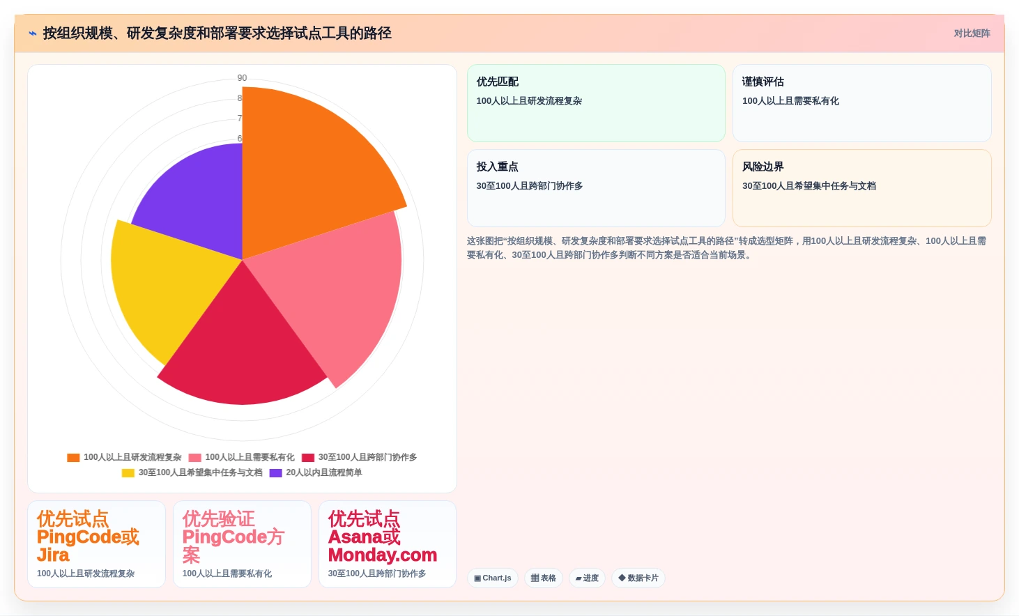Screen dimensions: 1019x616
Task: Click the 进度 tag chip
Action: tap(587, 578)
